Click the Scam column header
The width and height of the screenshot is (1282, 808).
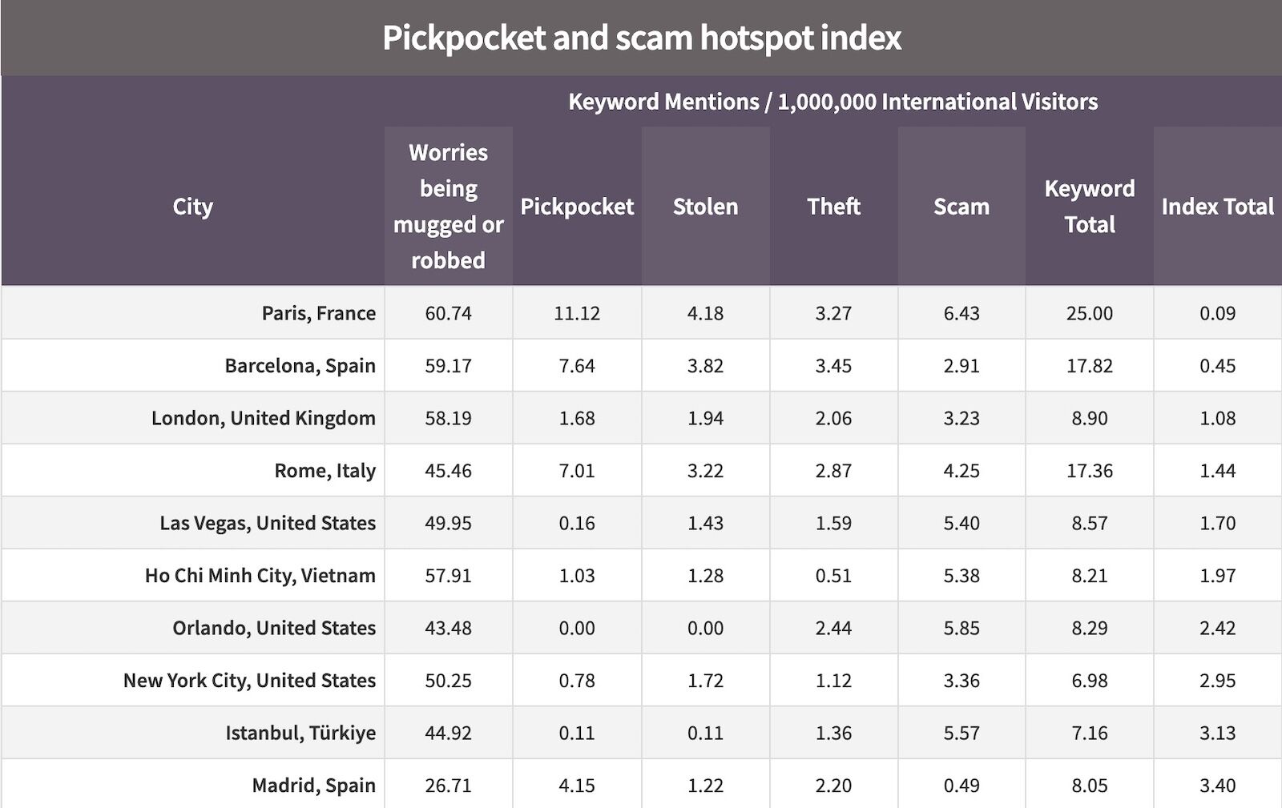pos(961,207)
